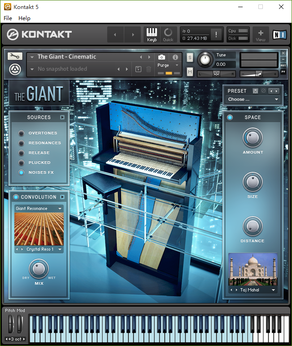Click the SPACE SIZE knob
This screenshot has height=346, width=292.
click(253, 182)
